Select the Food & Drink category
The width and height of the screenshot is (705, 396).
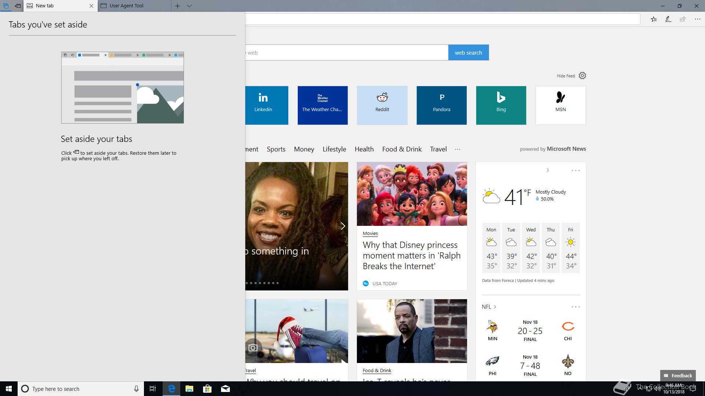click(x=402, y=149)
